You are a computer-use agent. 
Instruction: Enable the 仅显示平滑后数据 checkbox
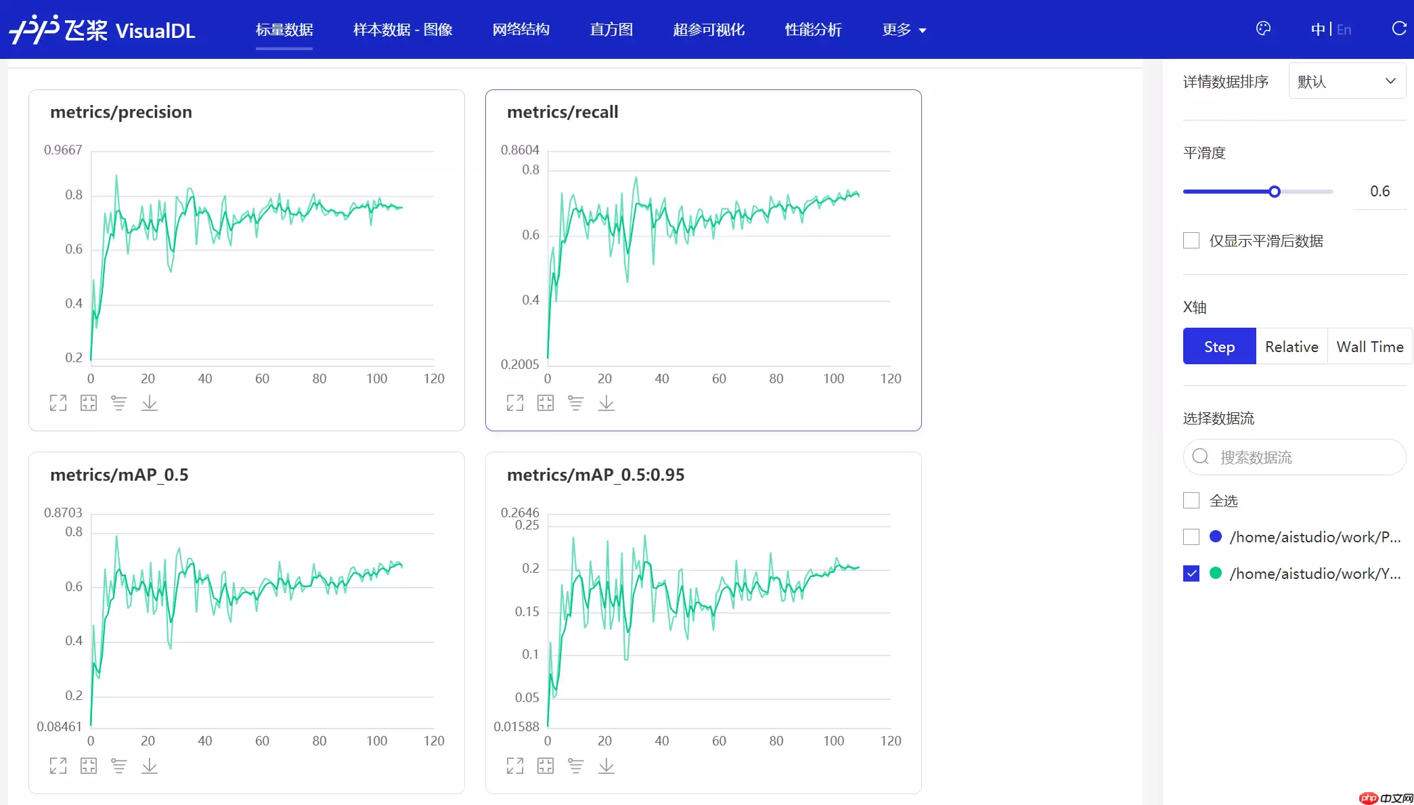coord(1191,240)
